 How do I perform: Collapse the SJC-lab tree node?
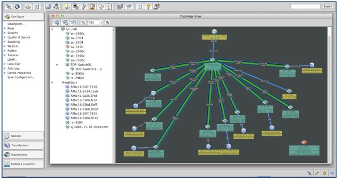pyautogui.click(x=52, y=29)
